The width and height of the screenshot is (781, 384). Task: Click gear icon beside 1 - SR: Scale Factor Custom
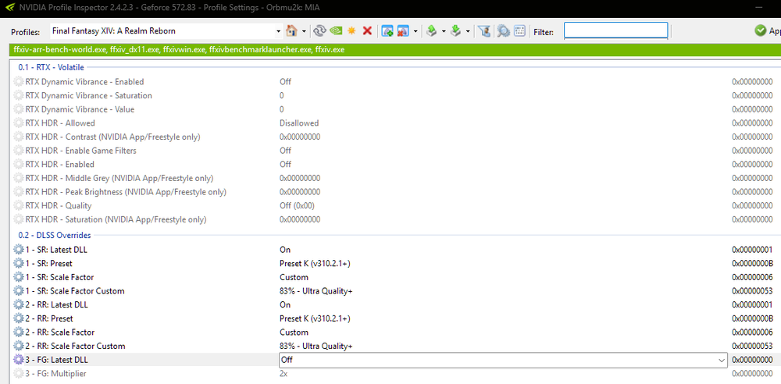(x=19, y=291)
